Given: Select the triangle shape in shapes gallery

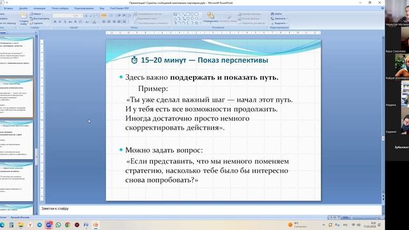Looking at the screenshot, I should click(175, 19).
